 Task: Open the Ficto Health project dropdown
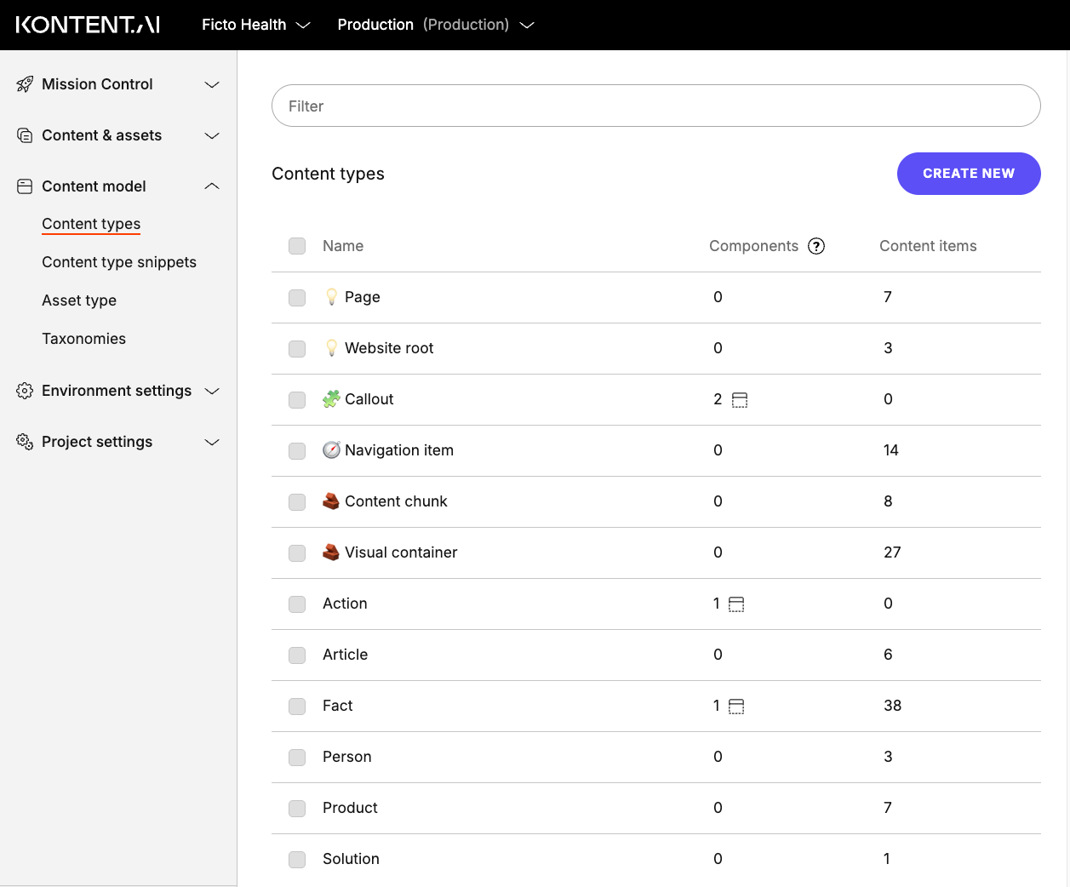pos(255,25)
